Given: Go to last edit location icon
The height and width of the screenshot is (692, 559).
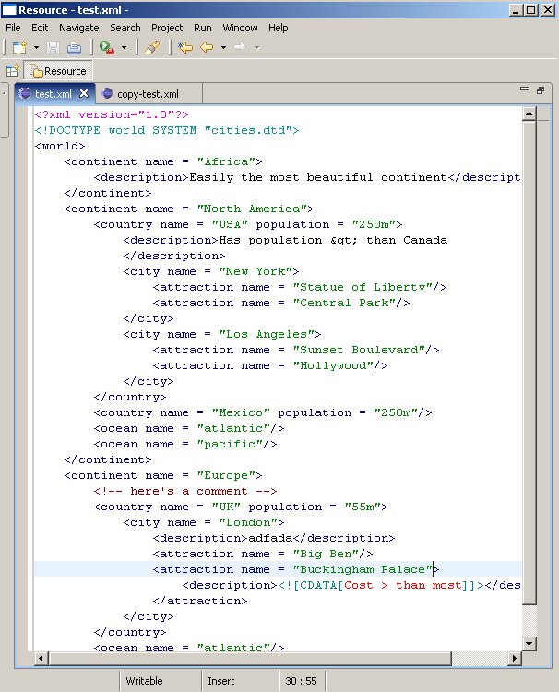Looking at the screenshot, I should 185,47.
